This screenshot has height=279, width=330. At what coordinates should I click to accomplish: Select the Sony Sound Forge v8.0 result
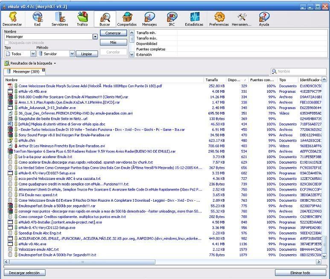(64, 135)
